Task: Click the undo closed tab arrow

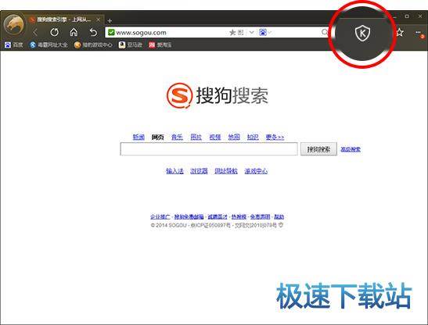Action: [93, 33]
